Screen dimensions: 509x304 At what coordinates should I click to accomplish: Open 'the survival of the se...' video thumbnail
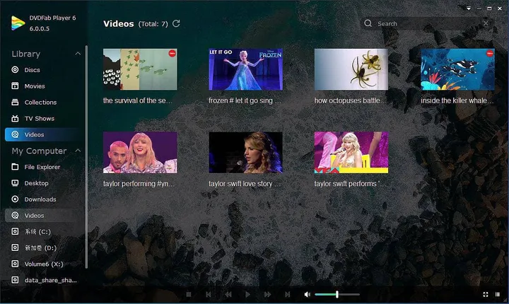[x=140, y=69]
